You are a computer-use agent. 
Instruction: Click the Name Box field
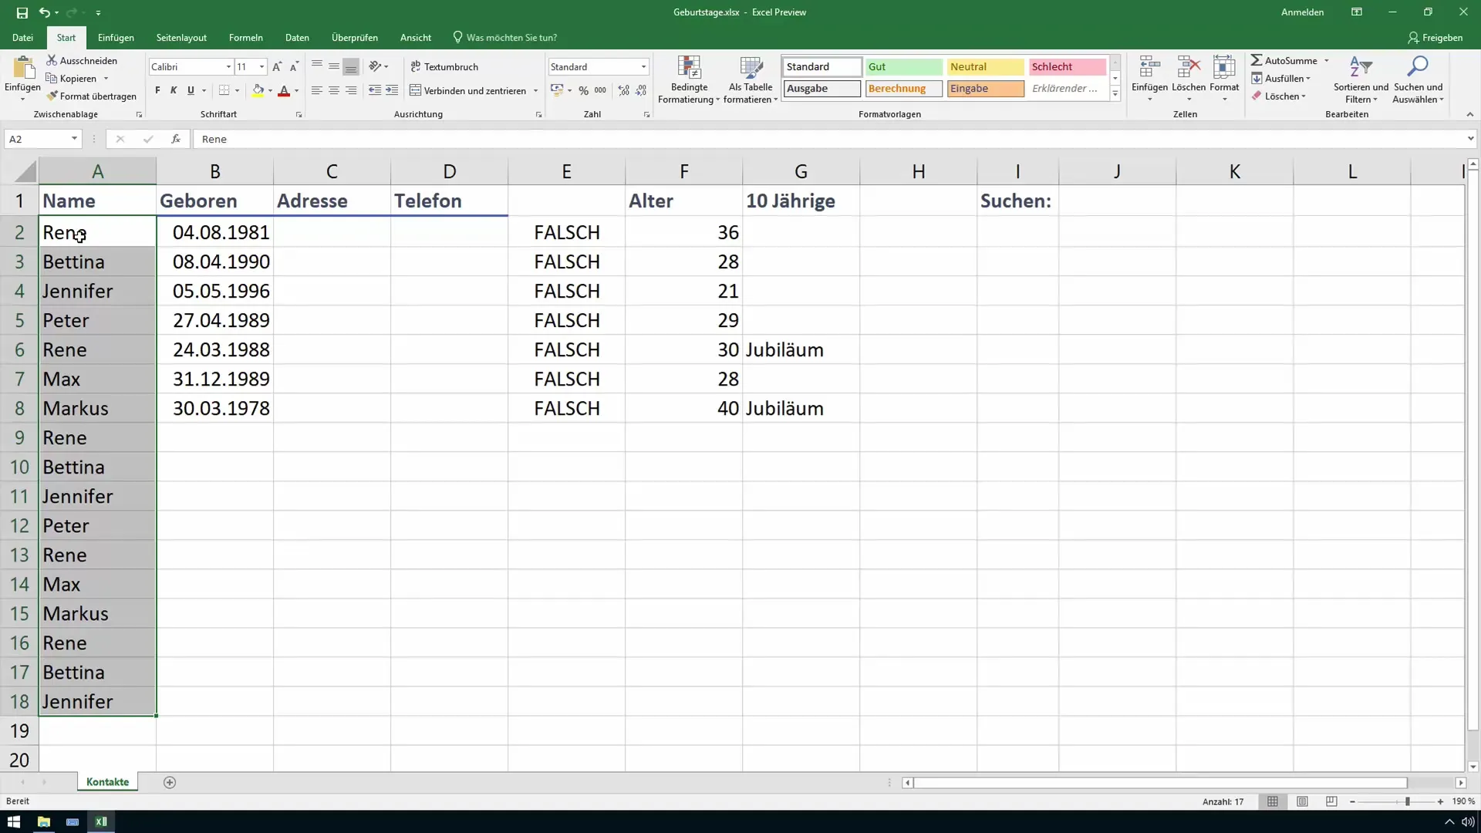click(36, 139)
